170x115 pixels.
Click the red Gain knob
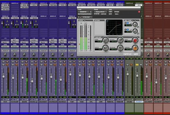[135, 40]
